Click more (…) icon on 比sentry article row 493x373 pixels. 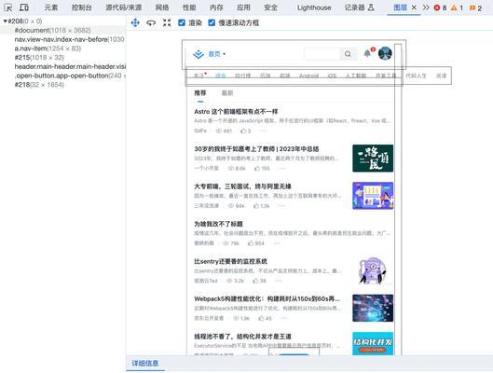coord(279,281)
